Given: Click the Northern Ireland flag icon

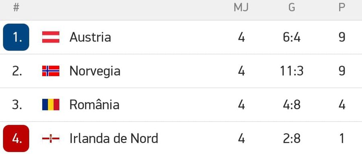Looking at the screenshot, I should 51,139.
